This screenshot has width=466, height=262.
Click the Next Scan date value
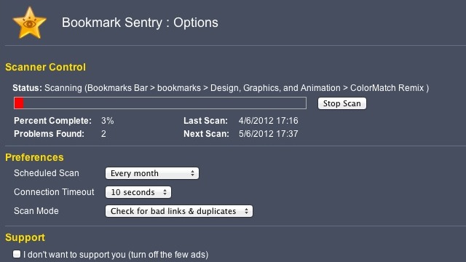(269, 134)
